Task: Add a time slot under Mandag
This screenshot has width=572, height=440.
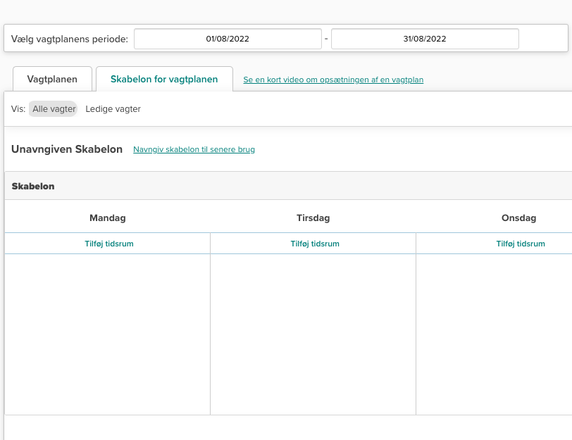Action: (108, 244)
